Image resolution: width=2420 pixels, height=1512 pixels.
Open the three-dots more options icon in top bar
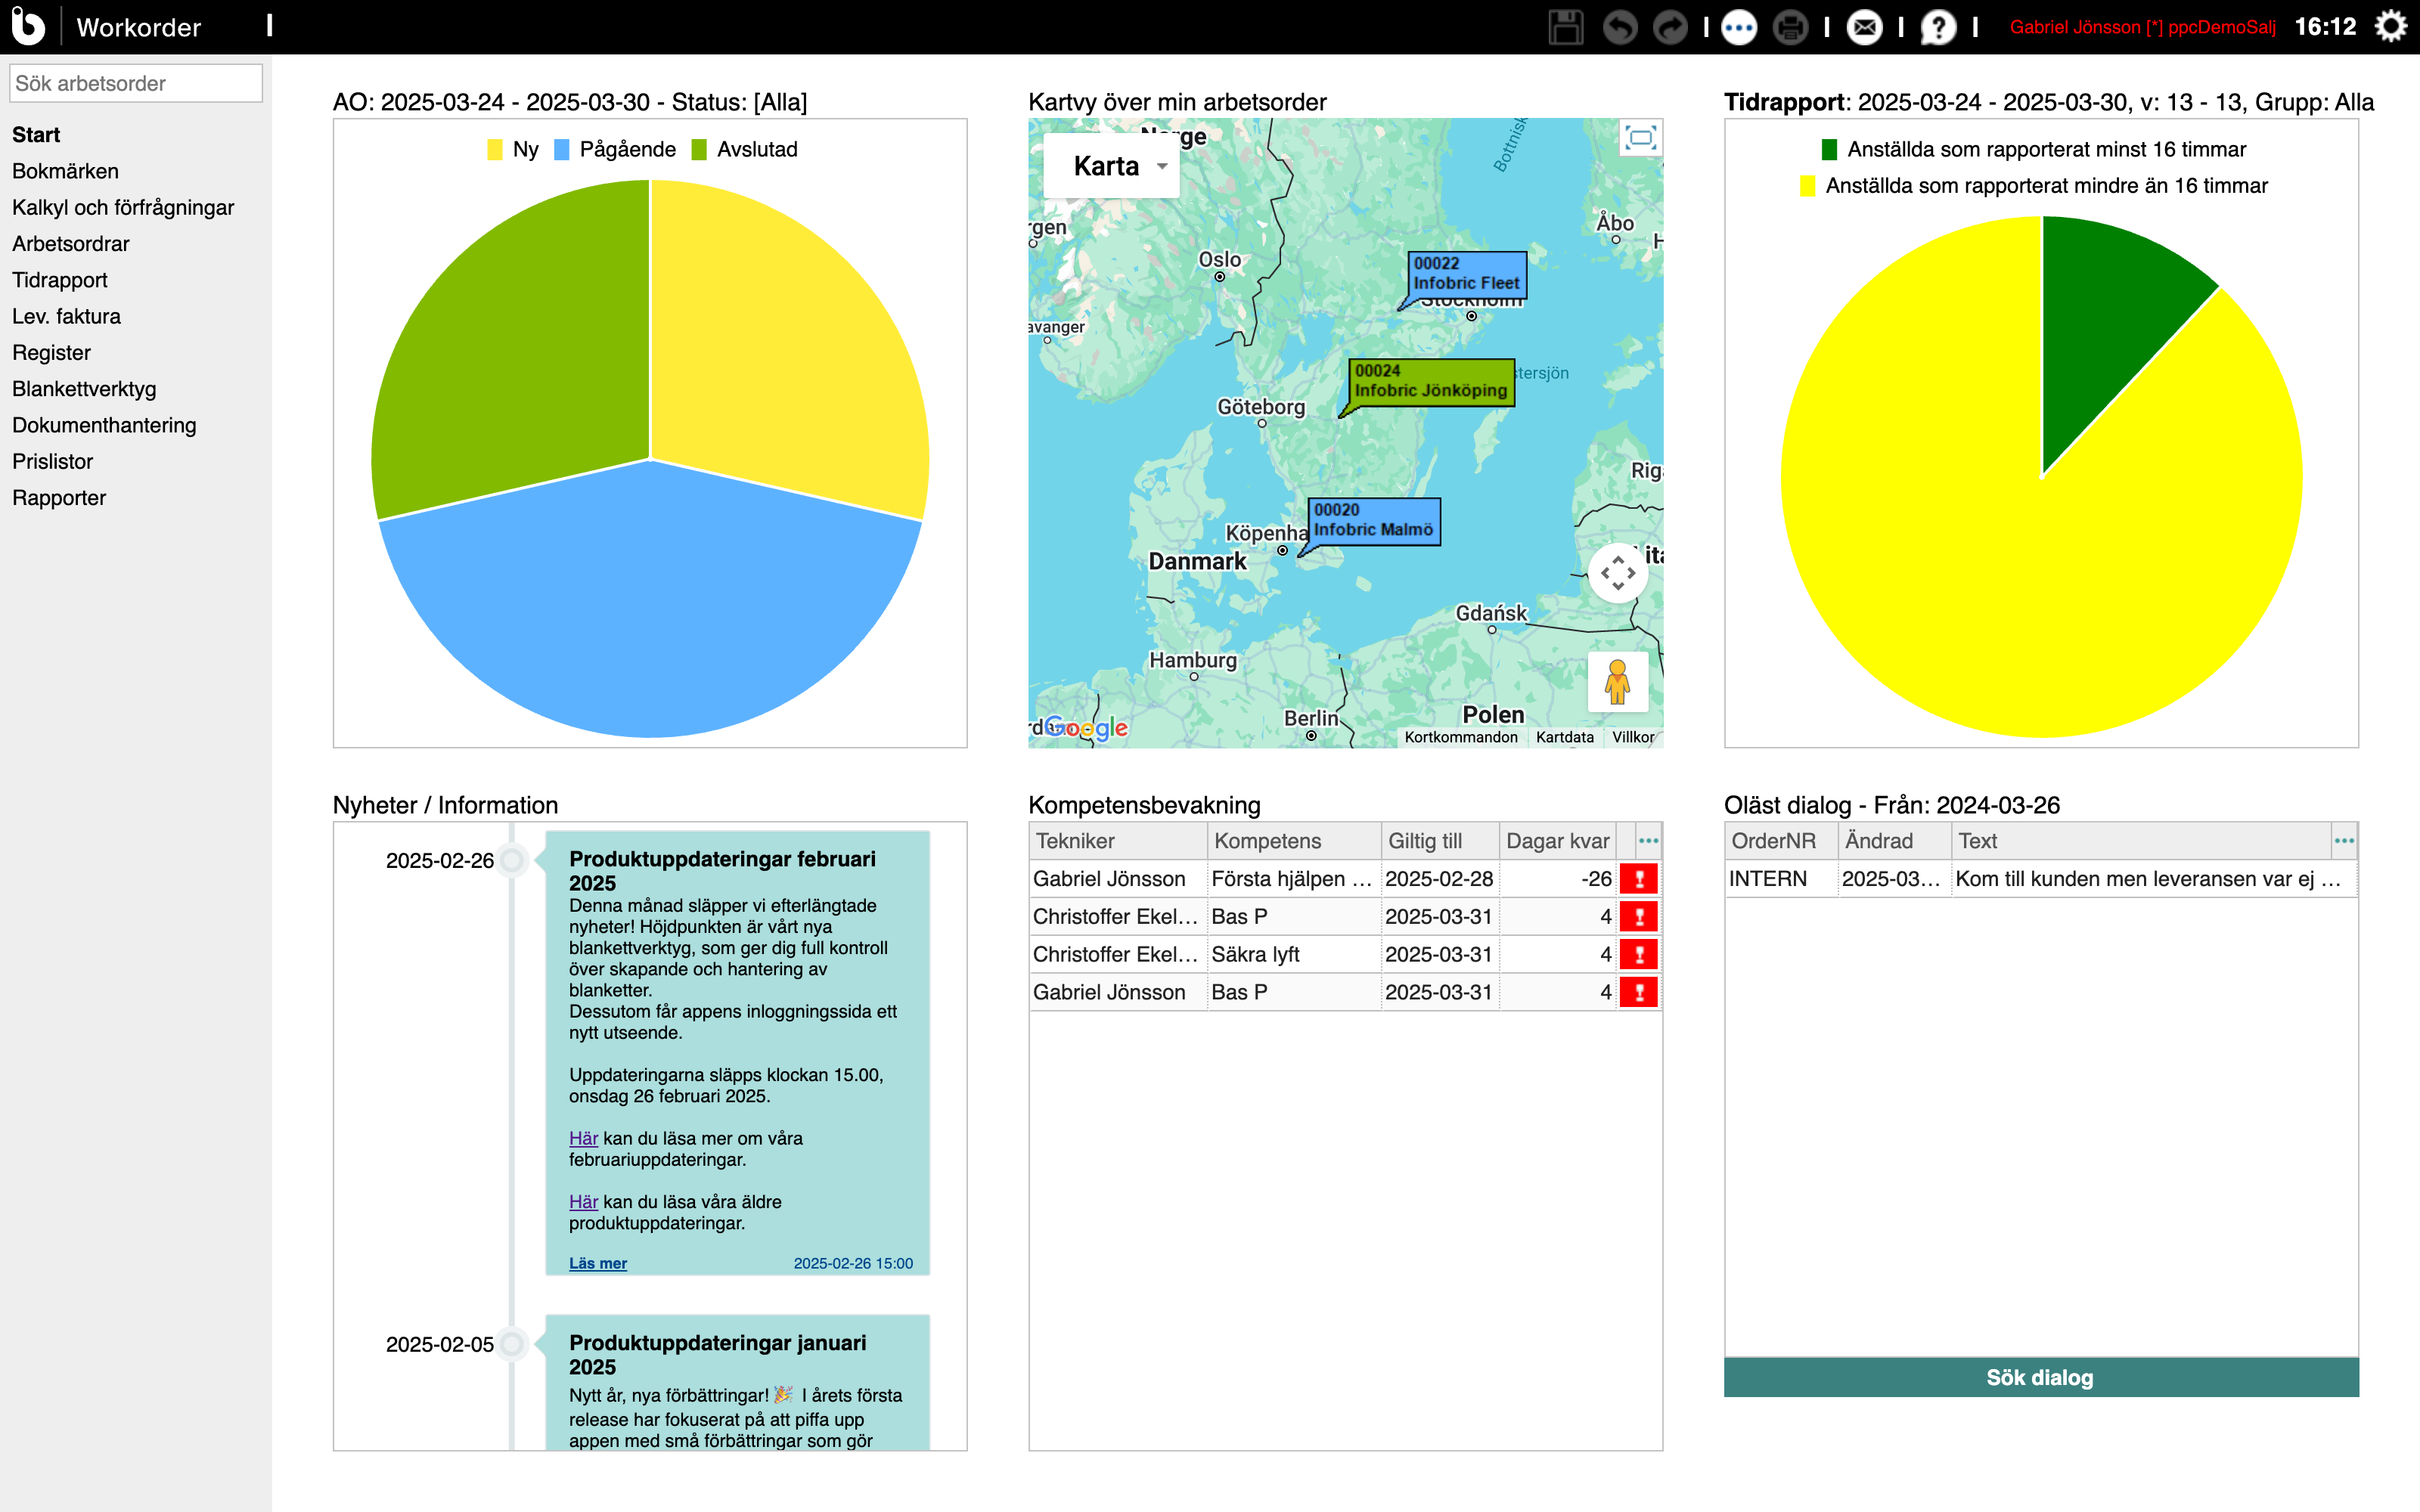click(1739, 27)
